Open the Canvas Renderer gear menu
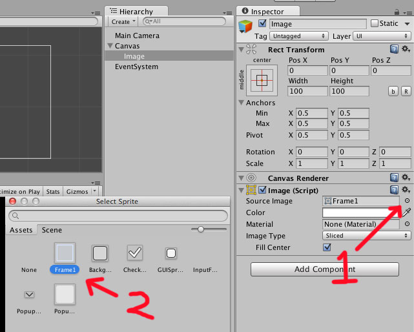The height and width of the screenshot is (332, 414). click(x=406, y=177)
